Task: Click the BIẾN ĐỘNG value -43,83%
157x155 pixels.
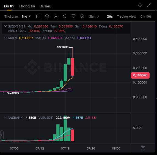Action: 34,31
